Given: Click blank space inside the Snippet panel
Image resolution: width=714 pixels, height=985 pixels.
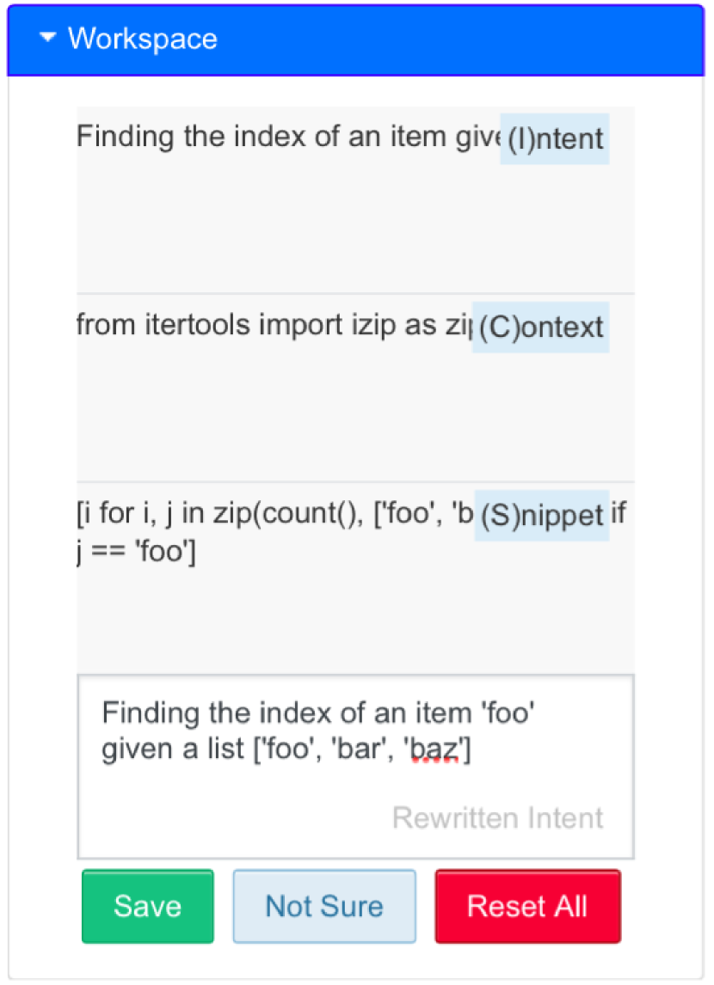Looking at the screenshot, I should [x=344, y=619].
